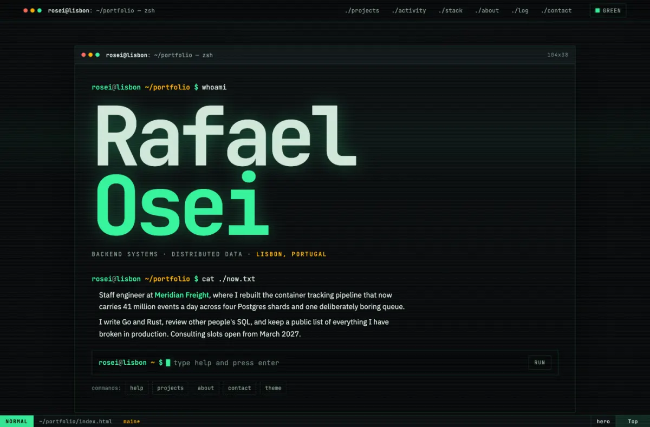Click the BACKEND SYSTEMS tagline text
The width and height of the screenshot is (650, 427).
(125, 254)
